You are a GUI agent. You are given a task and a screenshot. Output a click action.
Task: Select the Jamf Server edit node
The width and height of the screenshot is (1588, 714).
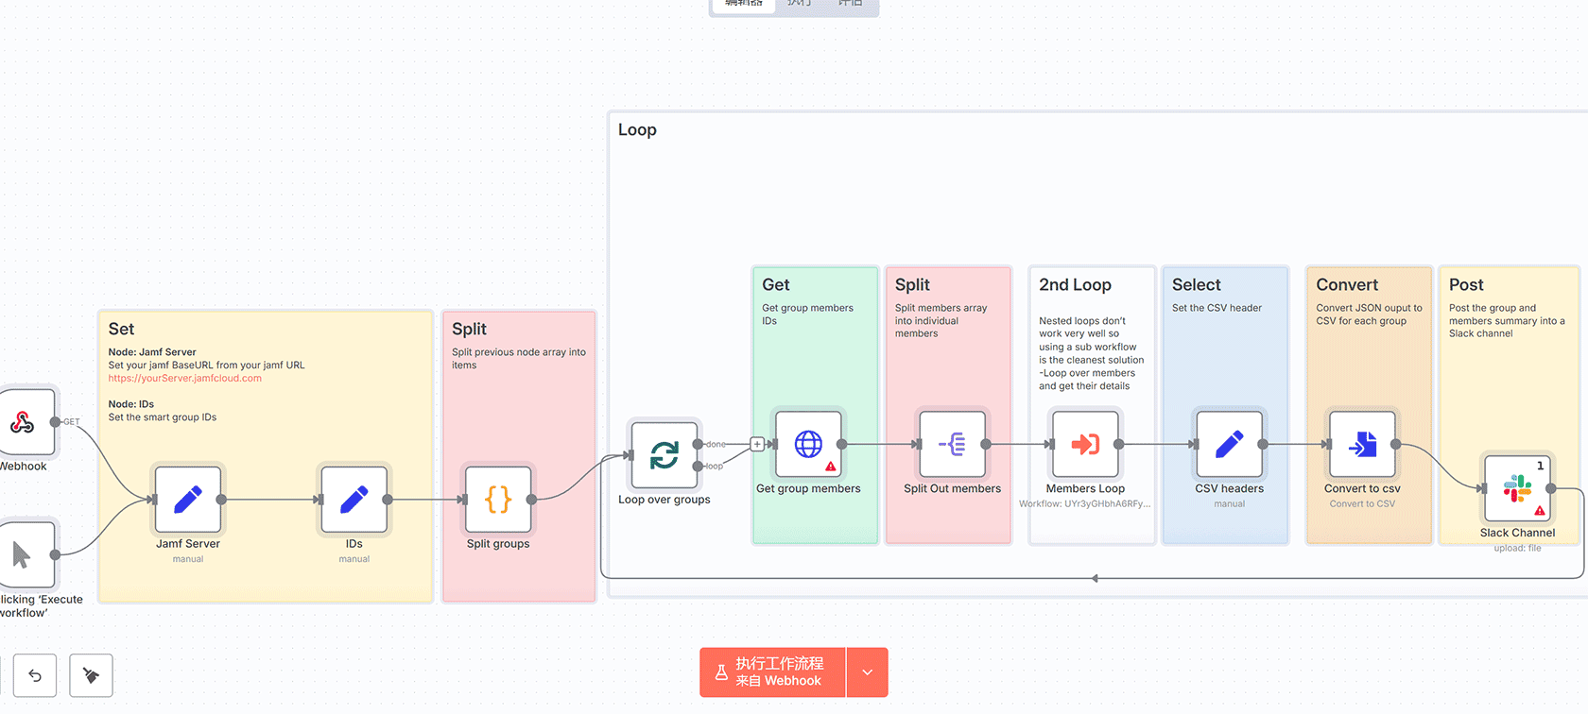[x=188, y=500]
